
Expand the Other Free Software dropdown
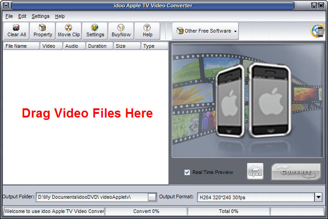205,31
